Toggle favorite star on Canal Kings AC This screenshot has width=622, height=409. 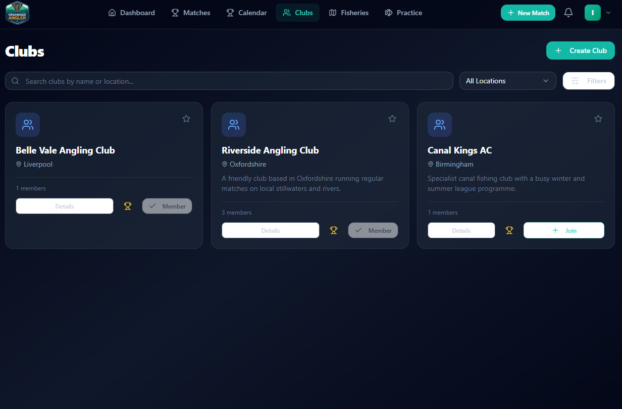[598, 119]
